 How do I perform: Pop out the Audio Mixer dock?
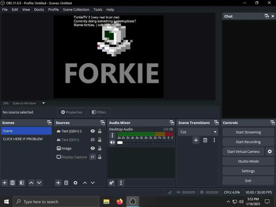(x=172, y=123)
